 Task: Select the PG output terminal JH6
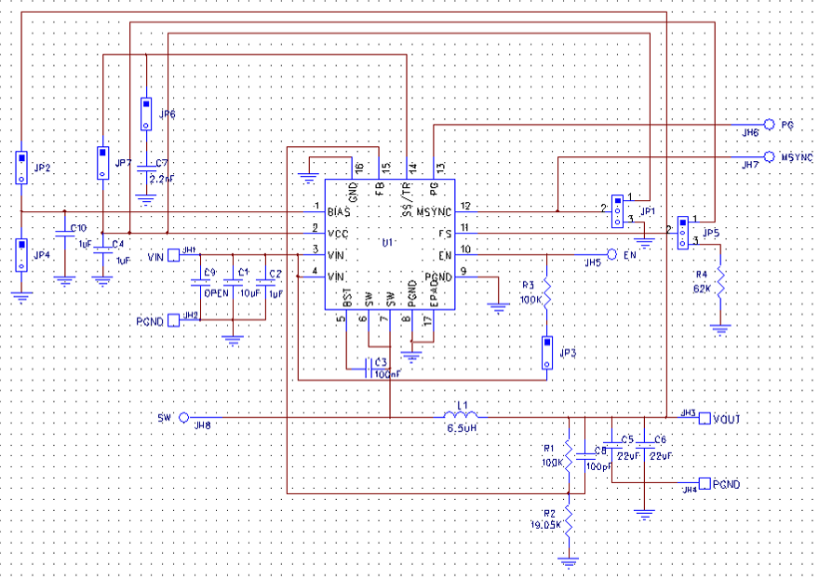(769, 124)
